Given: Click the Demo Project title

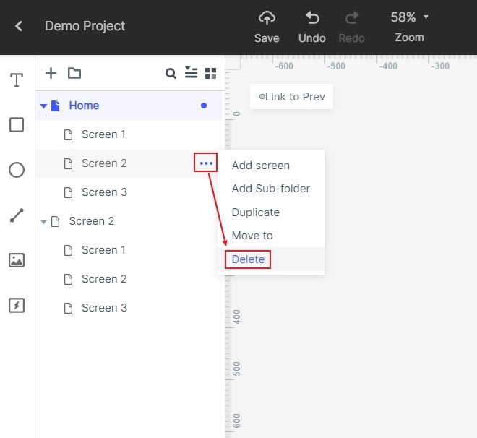Looking at the screenshot, I should [x=85, y=26].
